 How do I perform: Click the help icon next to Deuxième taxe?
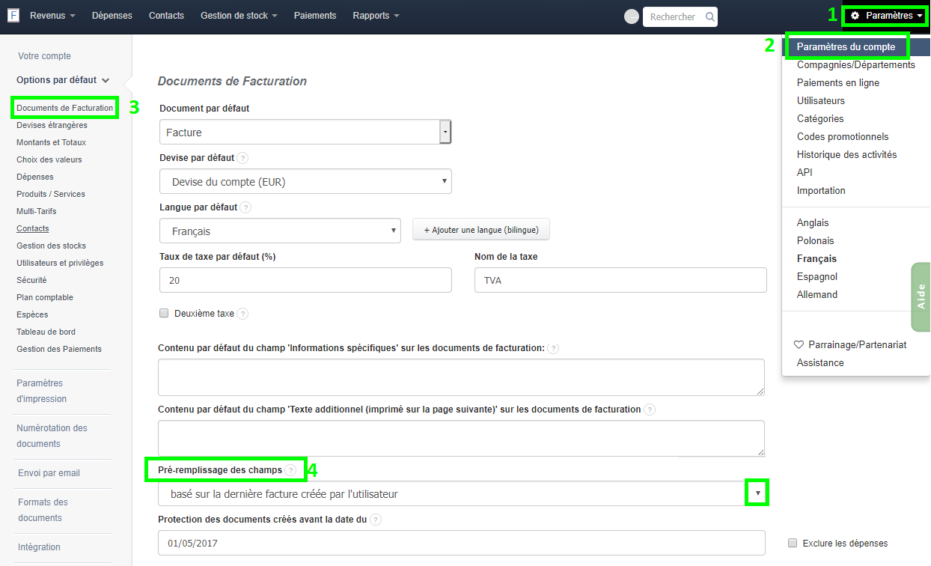[242, 314]
